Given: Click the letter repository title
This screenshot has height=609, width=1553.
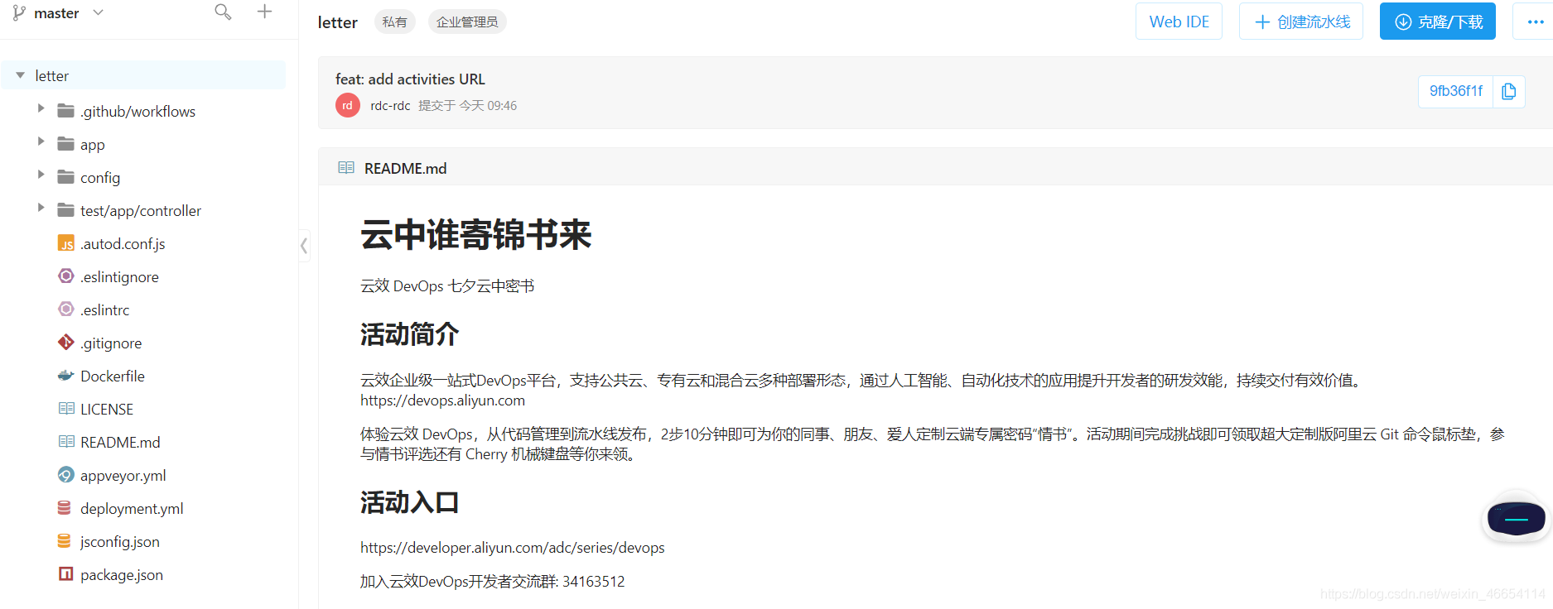Looking at the screenshot, I should pos(338,22).
